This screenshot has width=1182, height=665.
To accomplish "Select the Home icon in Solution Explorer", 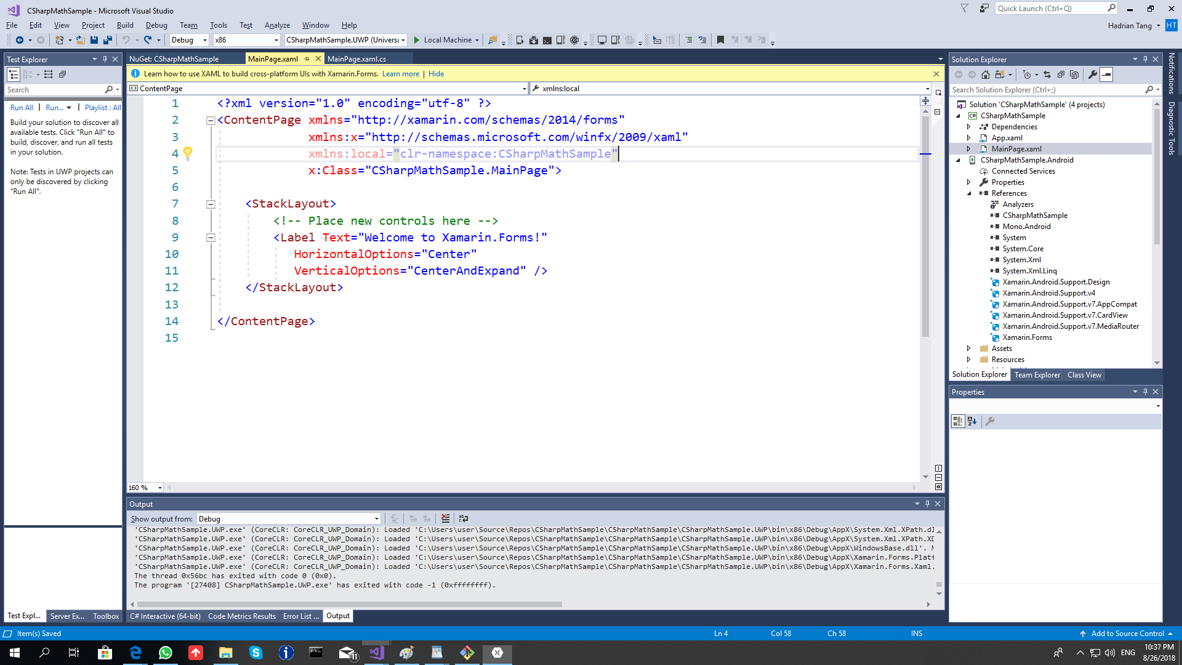I will tap(986, 75).
